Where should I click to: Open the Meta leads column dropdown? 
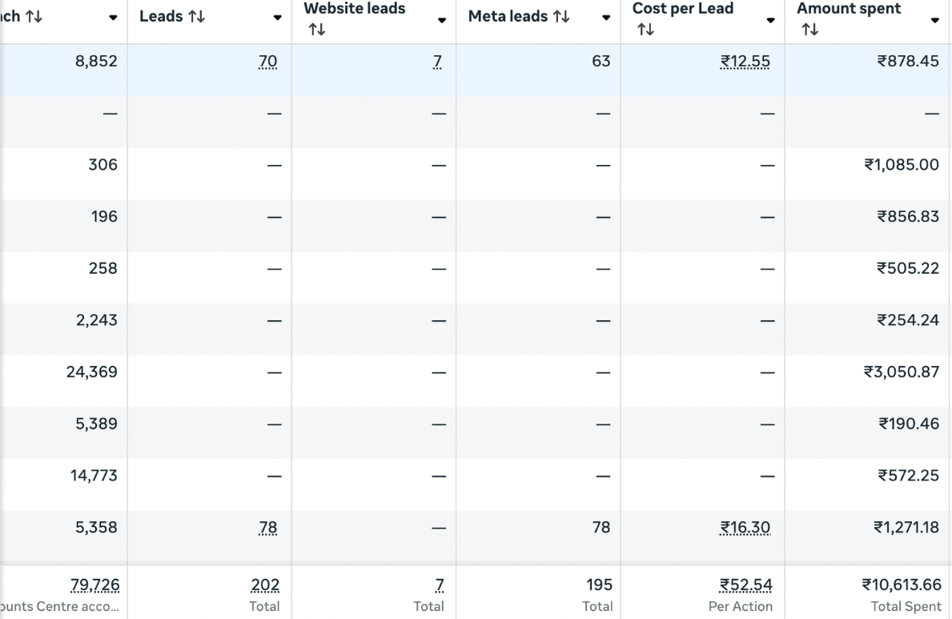[606, 18]
